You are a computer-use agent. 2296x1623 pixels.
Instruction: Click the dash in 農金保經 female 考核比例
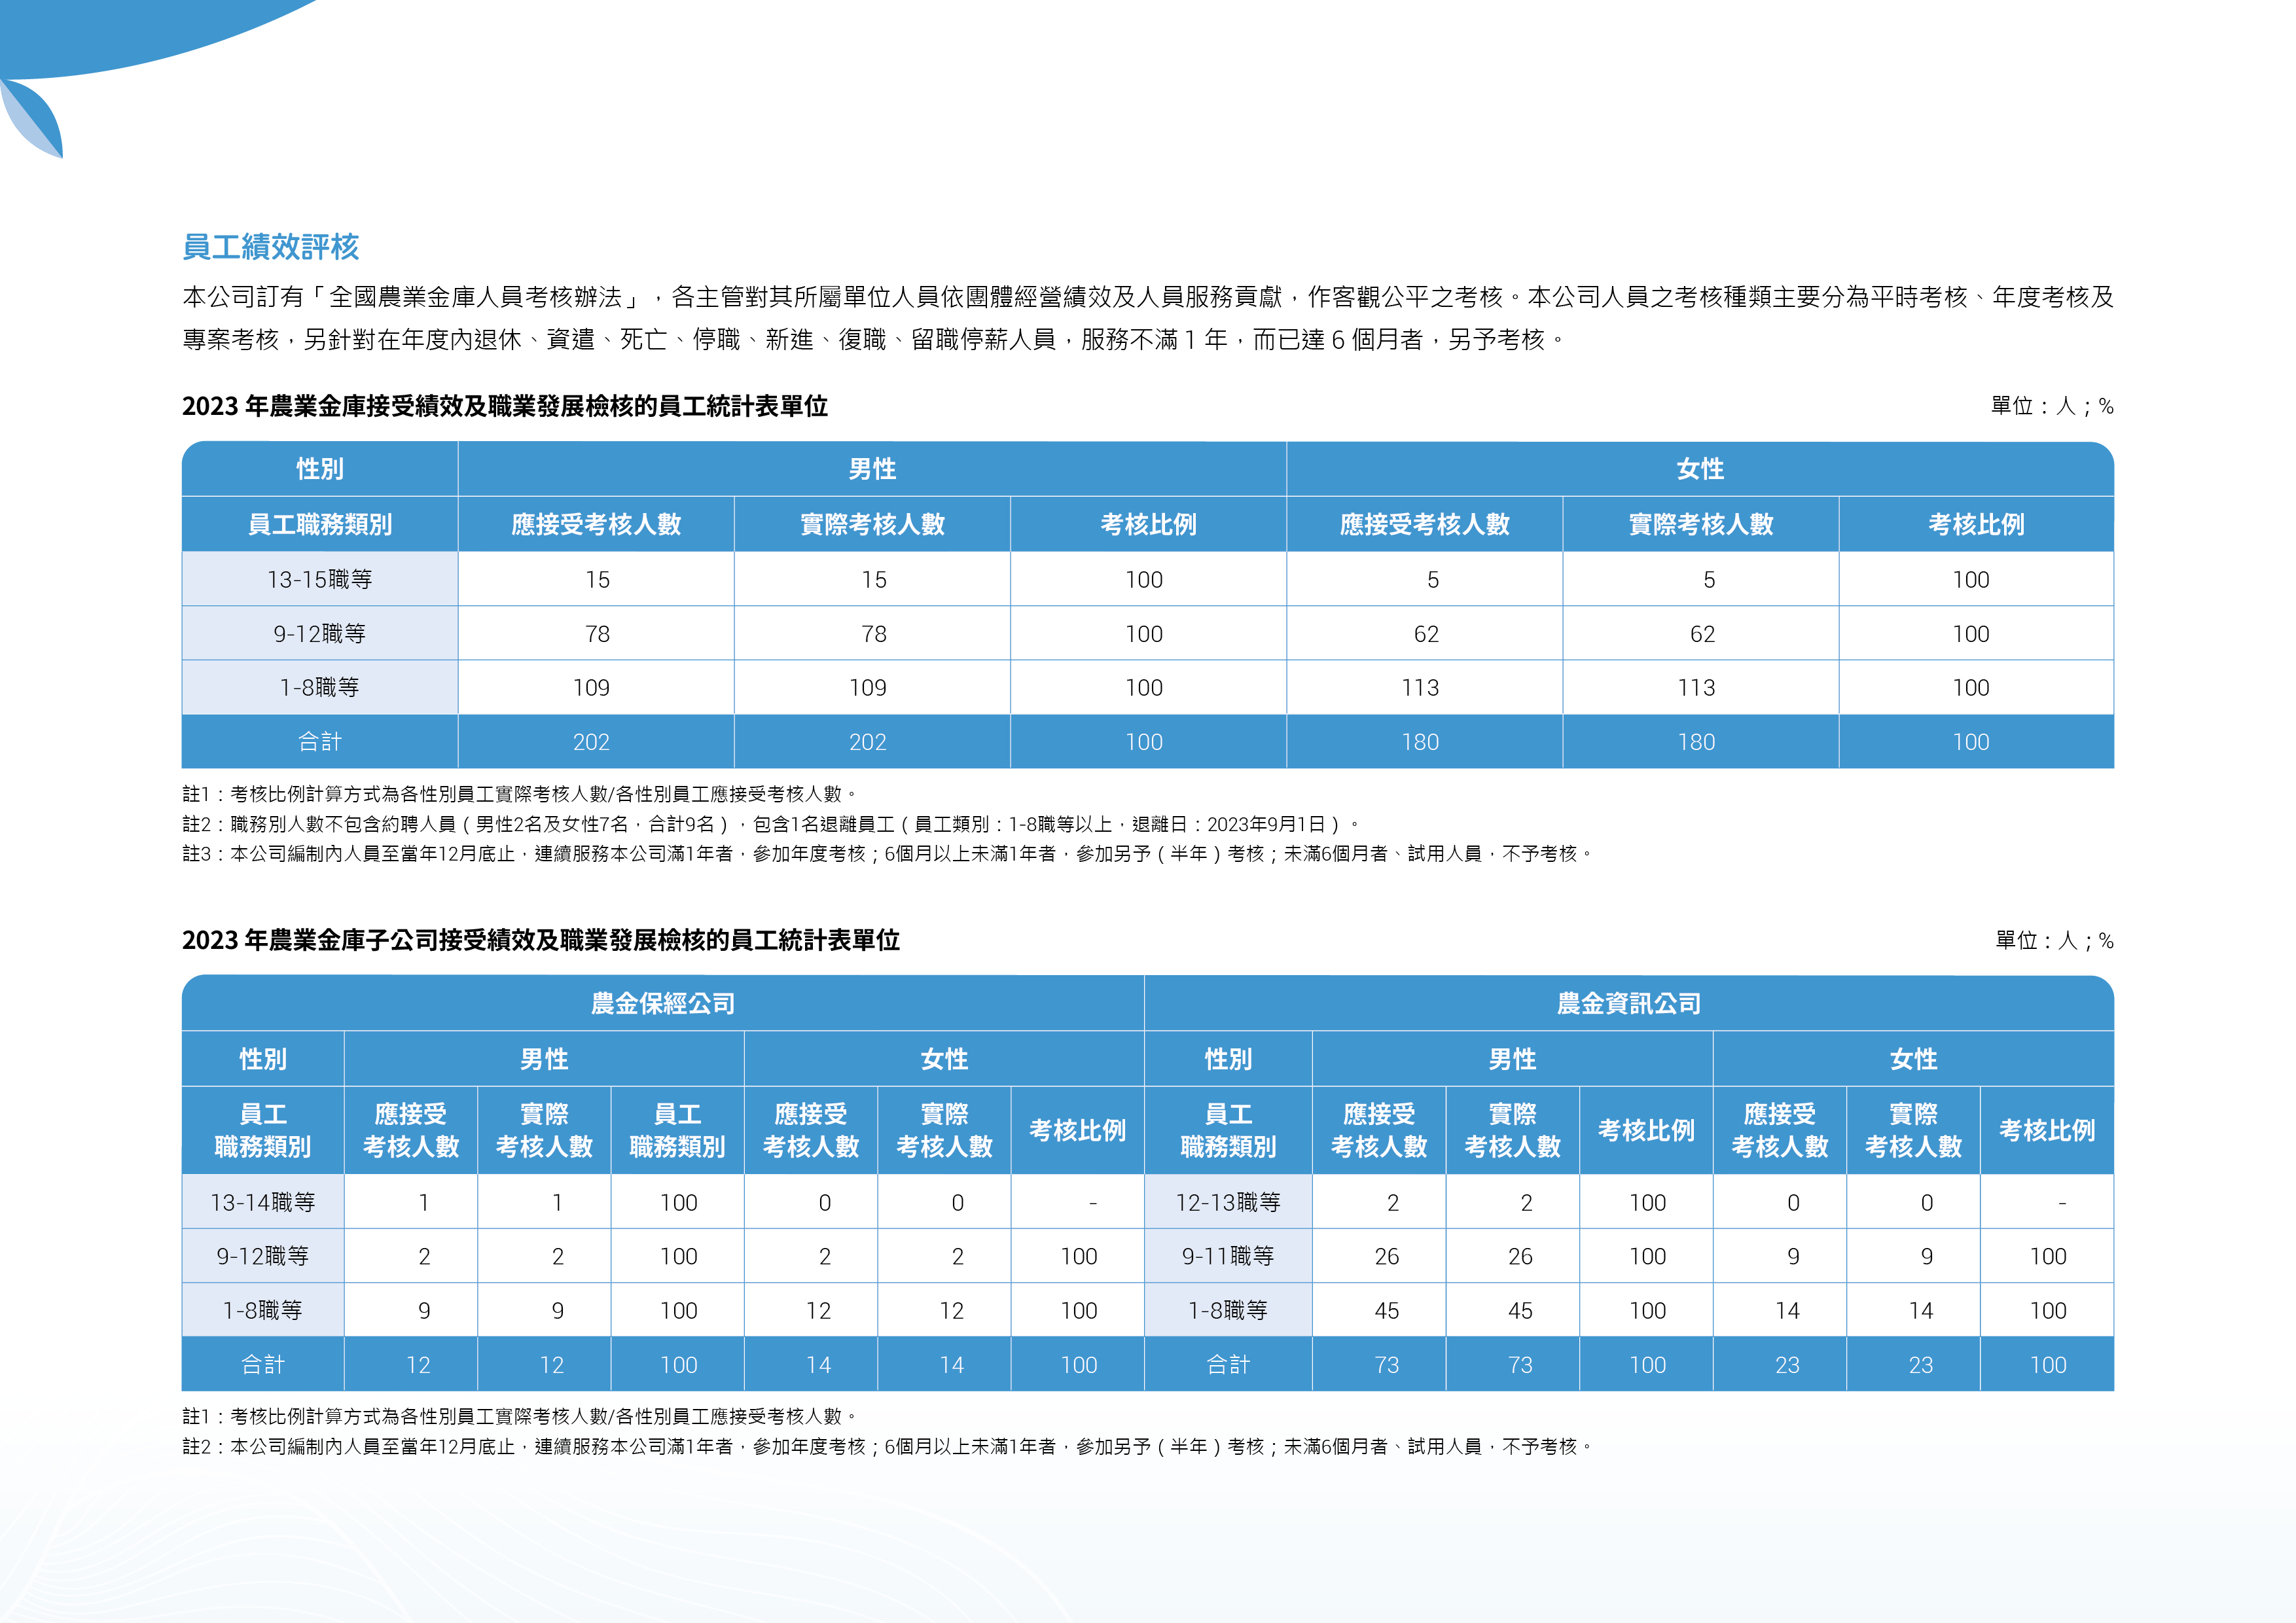click(1093, 1204)
